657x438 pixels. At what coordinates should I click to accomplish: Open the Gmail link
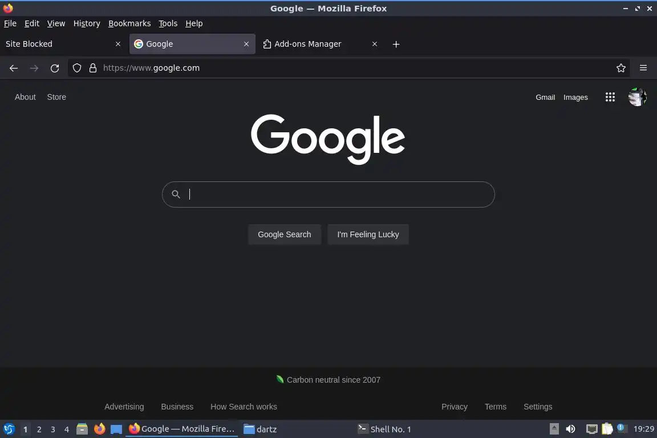[x=545, y=98]
